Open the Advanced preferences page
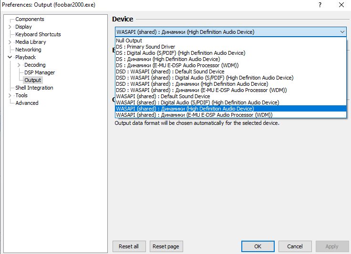This screenshot has height=254, width=351. click(27, 103)
